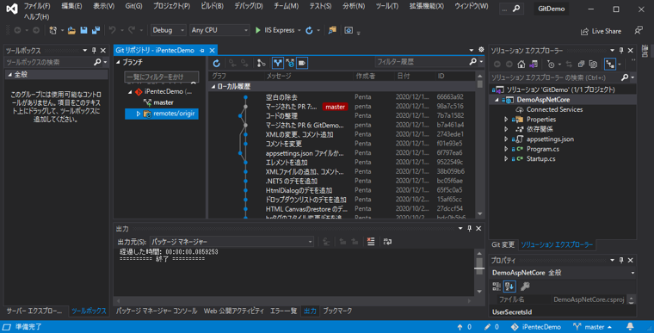The image size is (654, 333).
Task: Click red master tag label in history
Action: tap(335, 107)
